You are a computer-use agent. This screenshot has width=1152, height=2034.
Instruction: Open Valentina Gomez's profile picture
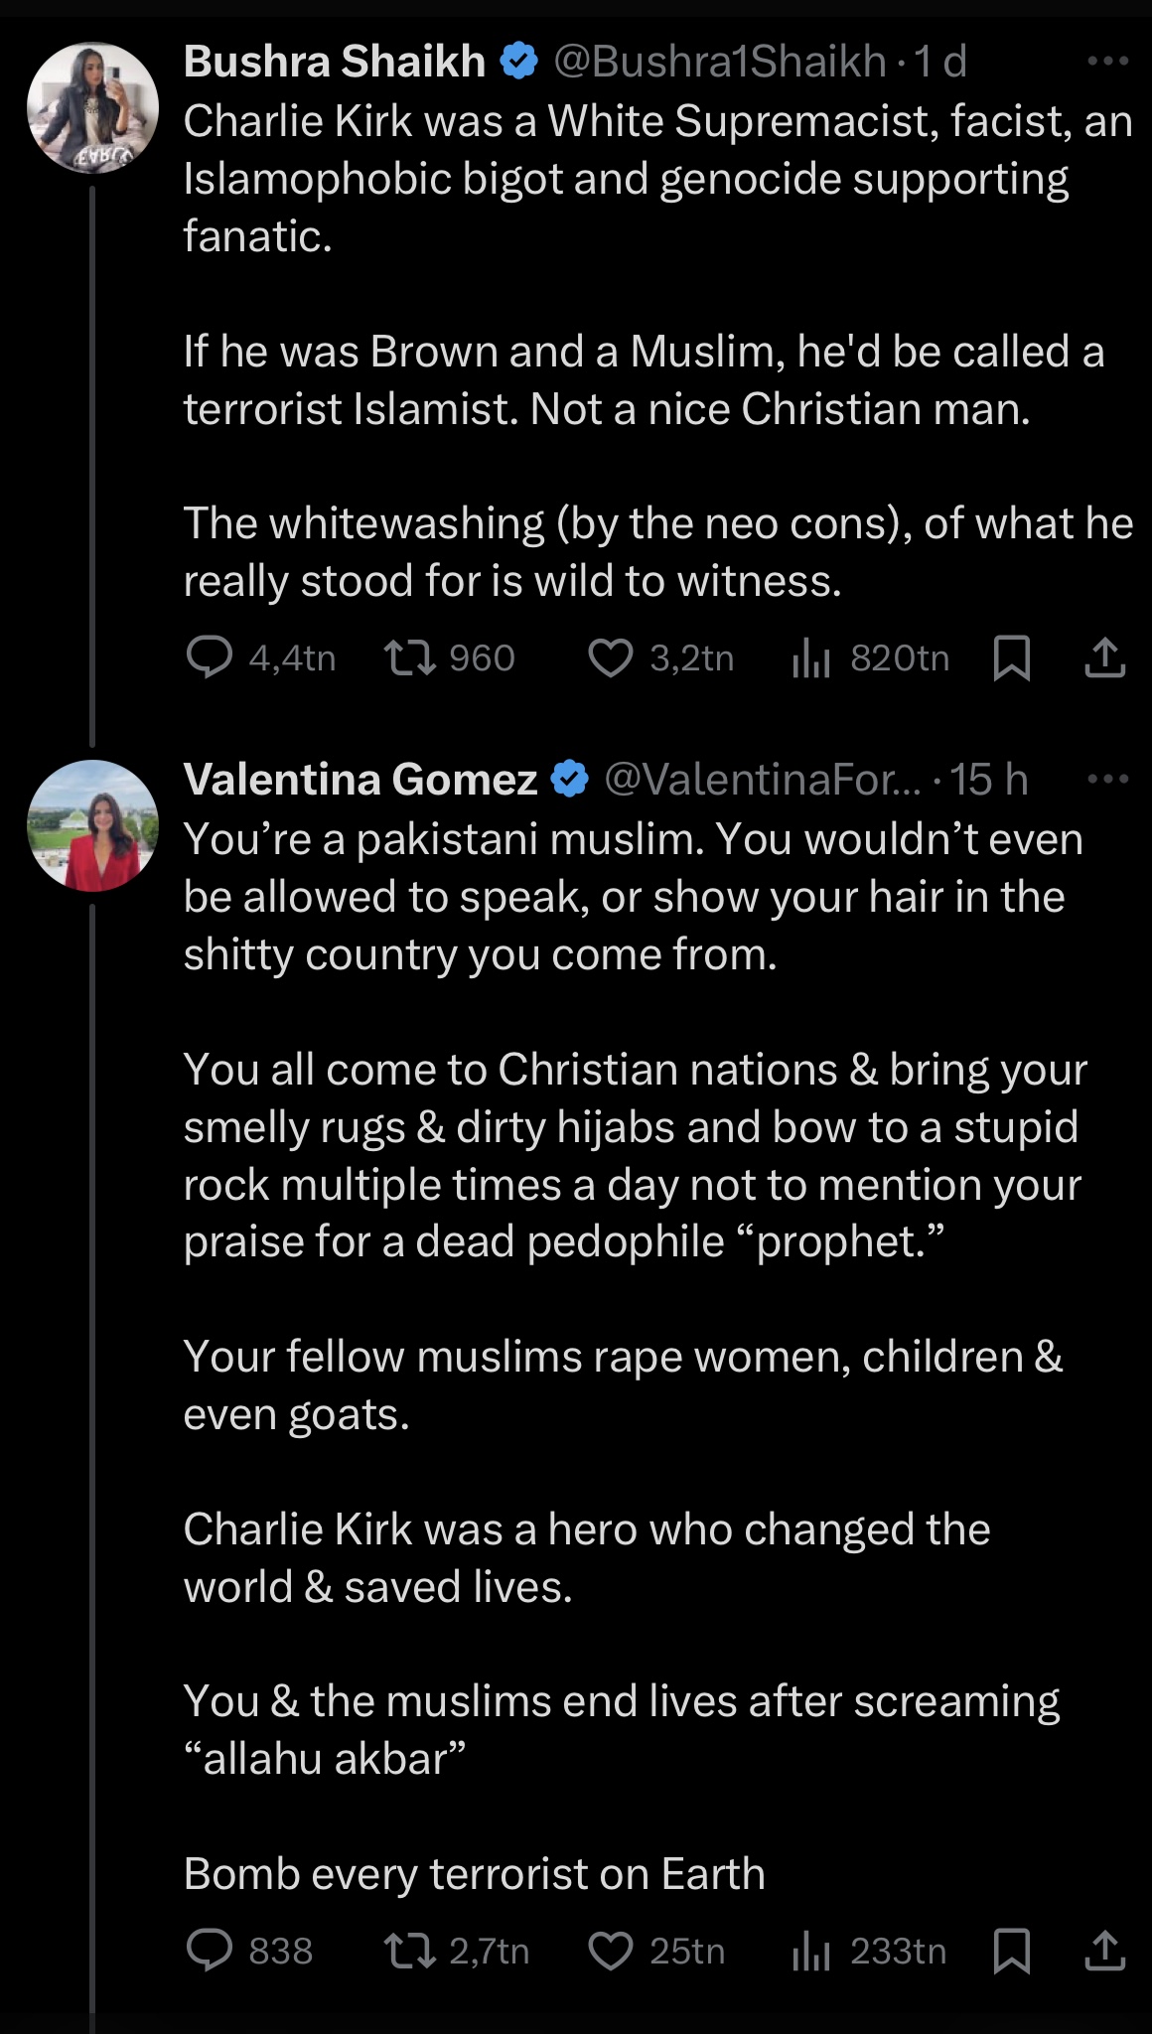pyautogui.click(x=92, y=825)
